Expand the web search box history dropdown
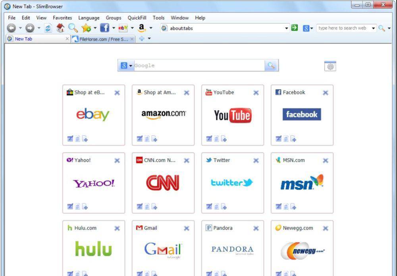The image size is (397, 276). pos(373,28)
